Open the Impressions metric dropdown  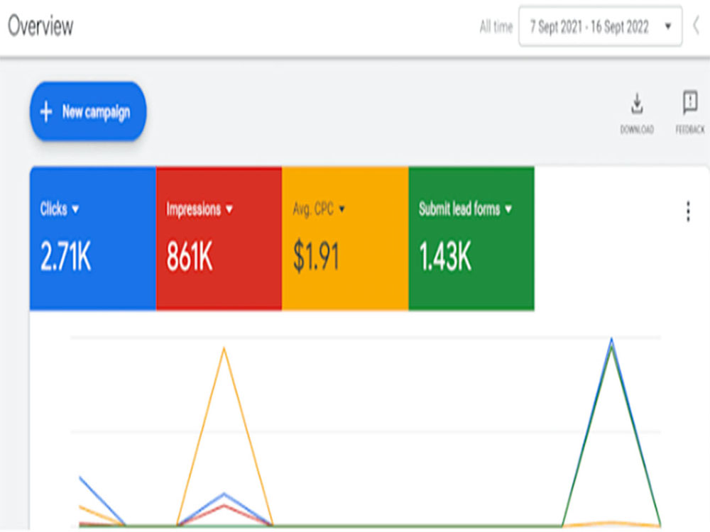(x=200, y=209)
